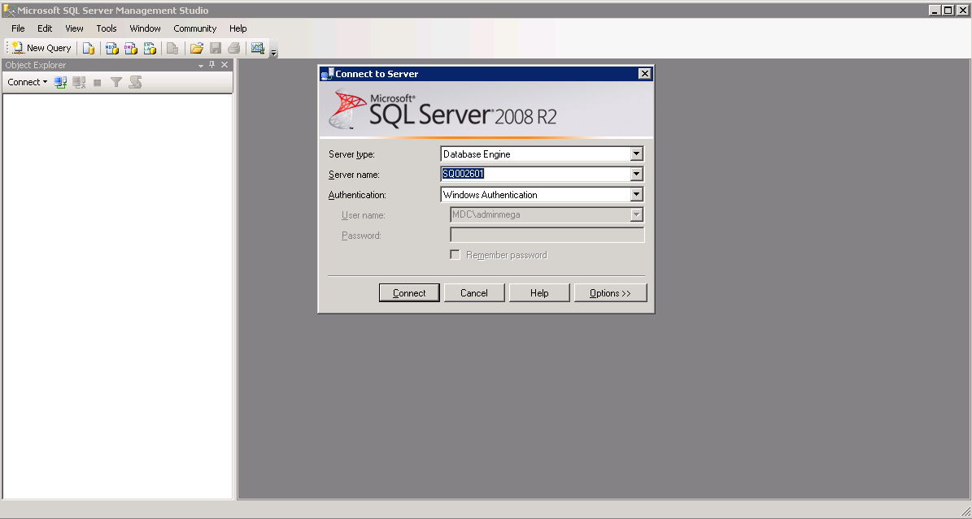Open the Server name dropdown arrow
972x519 pixels.
coord(636,175)
